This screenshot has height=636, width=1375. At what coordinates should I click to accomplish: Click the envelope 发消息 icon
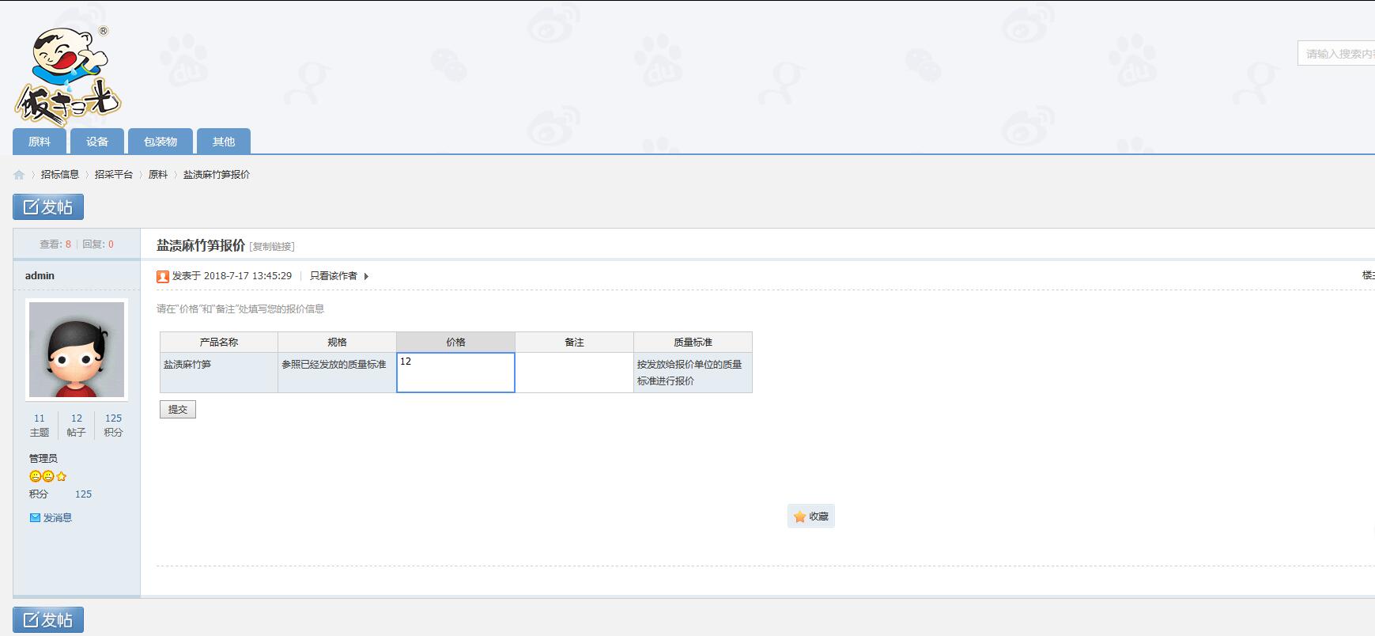(35, 518)
